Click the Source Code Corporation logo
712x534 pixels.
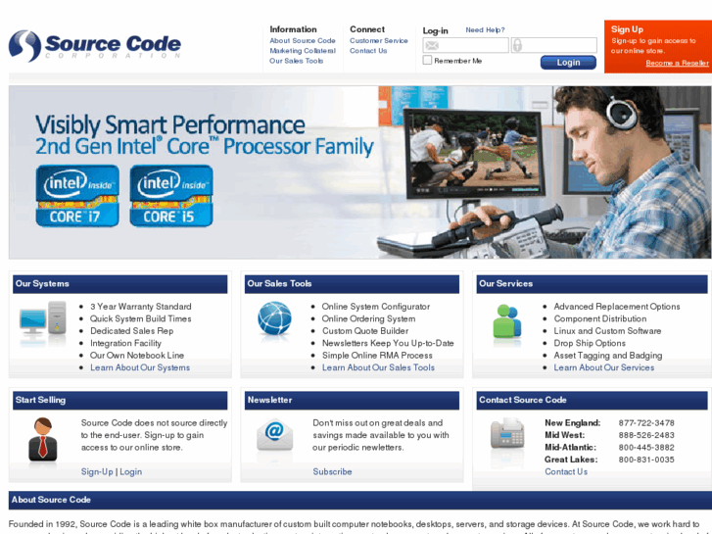coord(94,45)
